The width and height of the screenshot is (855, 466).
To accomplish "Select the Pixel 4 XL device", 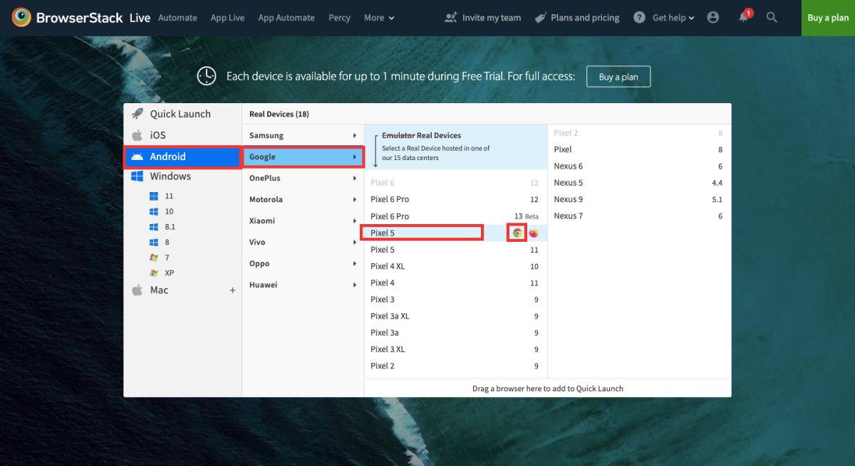I will point(455,266).
